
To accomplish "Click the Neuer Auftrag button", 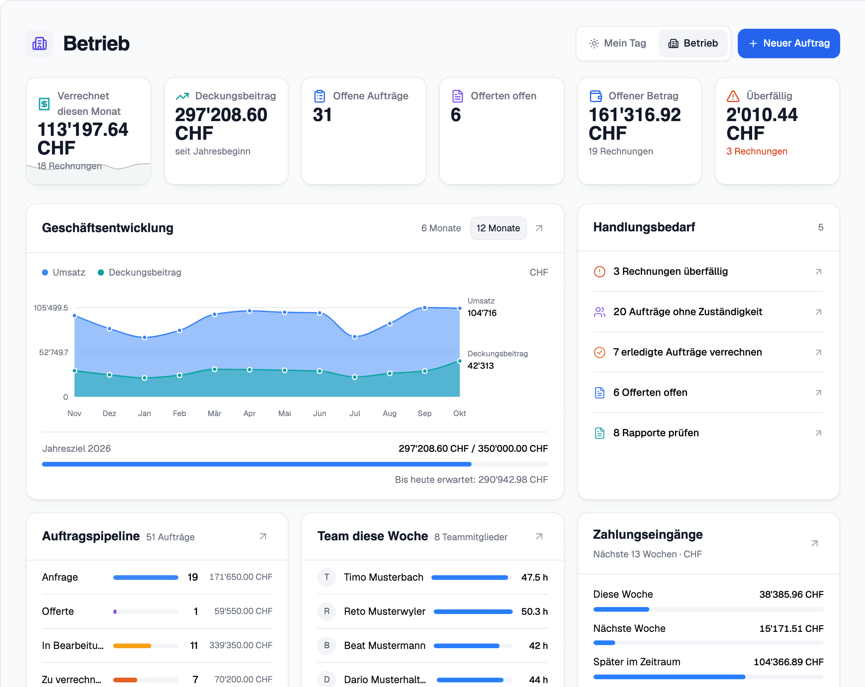I will pos(788,43).
